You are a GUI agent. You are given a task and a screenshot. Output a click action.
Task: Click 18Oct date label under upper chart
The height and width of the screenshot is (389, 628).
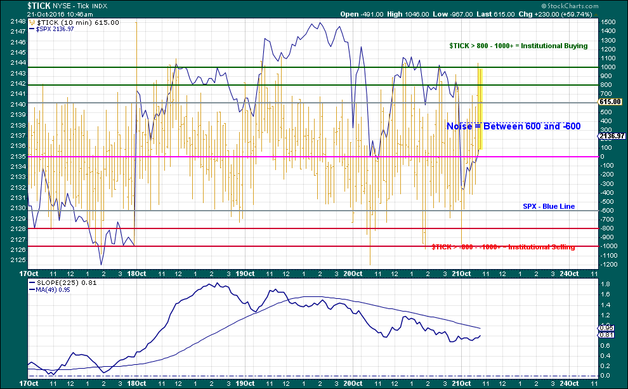pyautogui.click(x=136, y=274)
